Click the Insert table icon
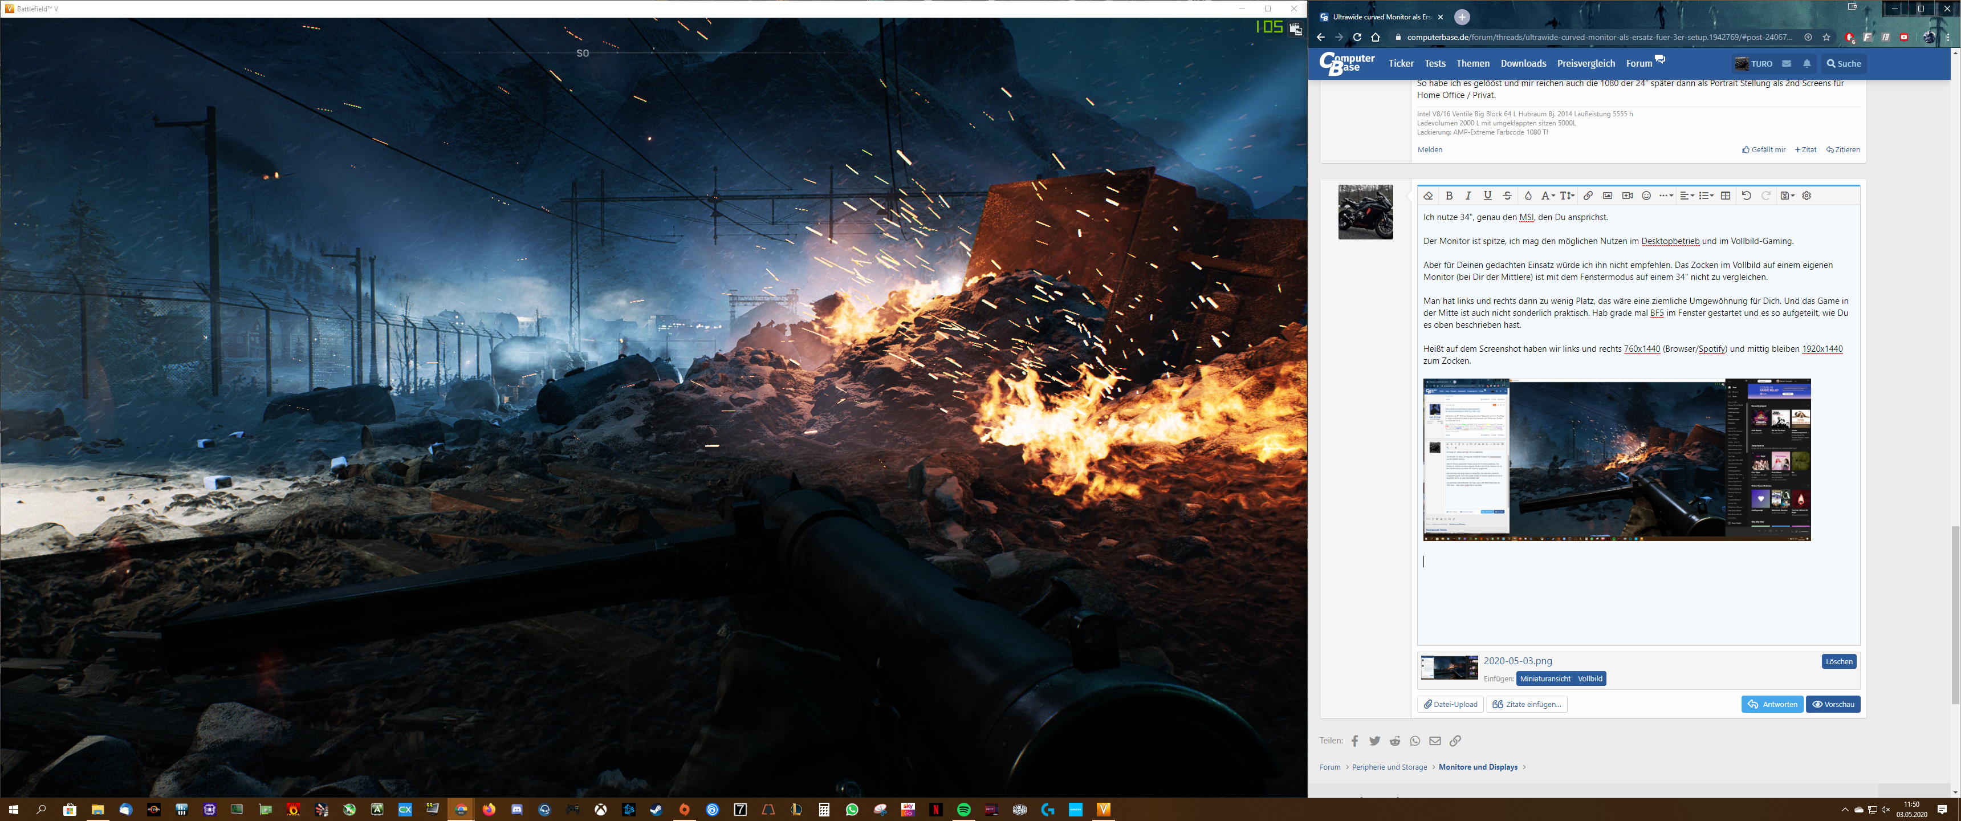This screenshot has height=821, width=1961. (x=1726, y=196)
